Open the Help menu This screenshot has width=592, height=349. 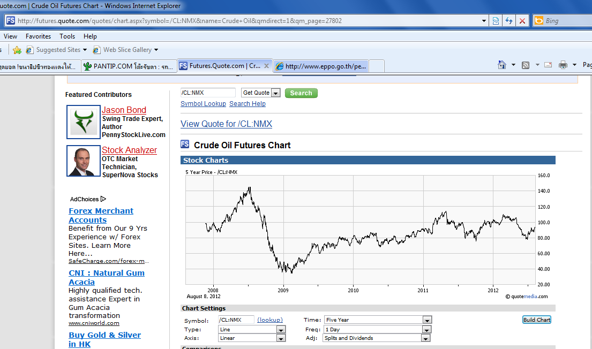[x=90, y=36]
